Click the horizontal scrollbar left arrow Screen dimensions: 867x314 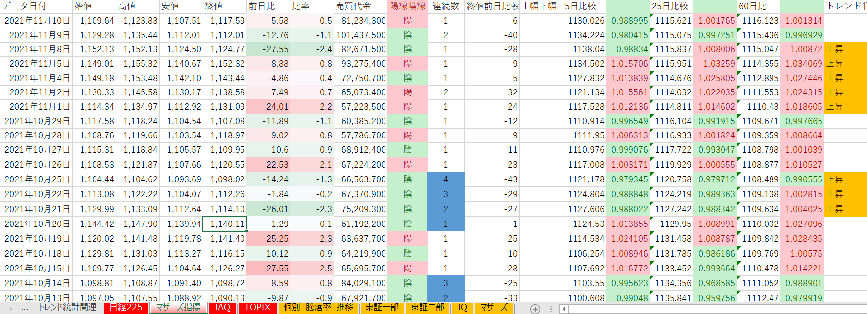563,309
